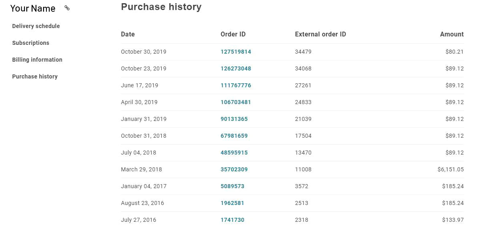The height and width of the screenshot is (233, 479).
Task: Click the Order ID column header
Action: pos(233,34)
